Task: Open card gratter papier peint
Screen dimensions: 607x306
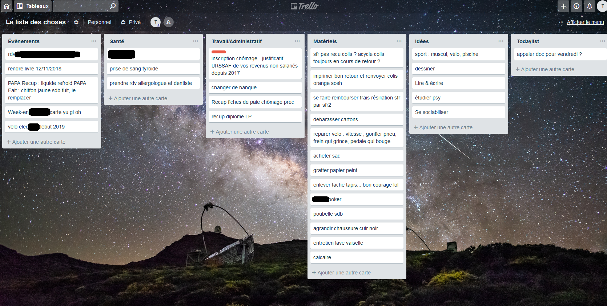Action: [x=357, y=170]
